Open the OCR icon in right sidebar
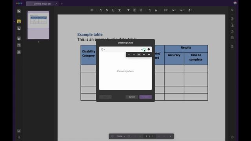 (x=232, y=19)
